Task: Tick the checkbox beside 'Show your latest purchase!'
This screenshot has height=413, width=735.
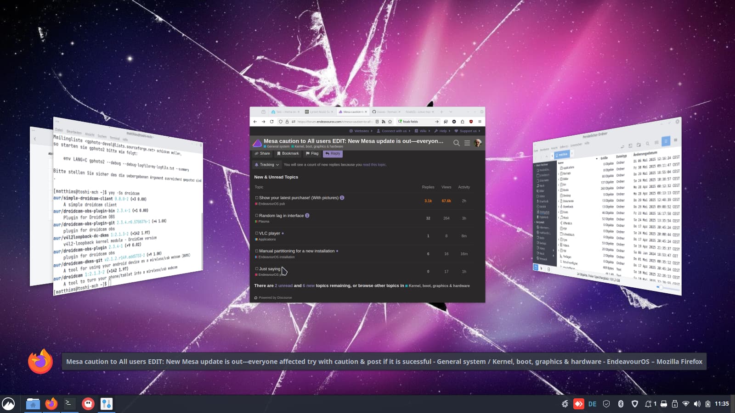Action: click(257, 198)
